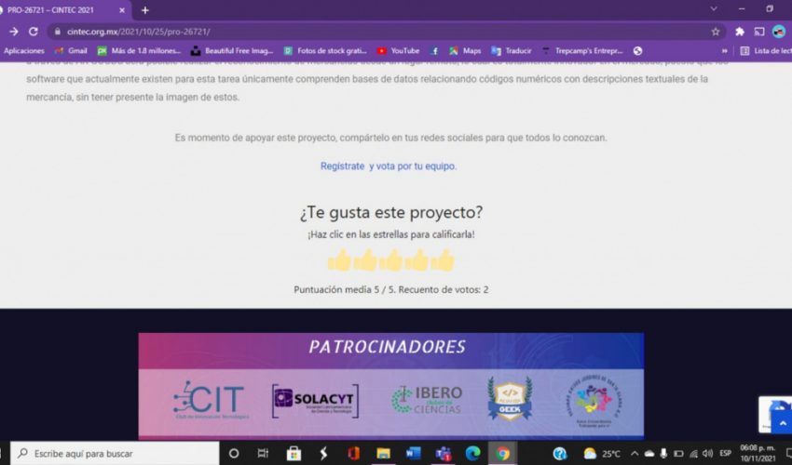Image resolution: width=792 pixels, height=465 pixels.
Task: Switch to Word in the taskbar
Action: (x=413, y=454)
